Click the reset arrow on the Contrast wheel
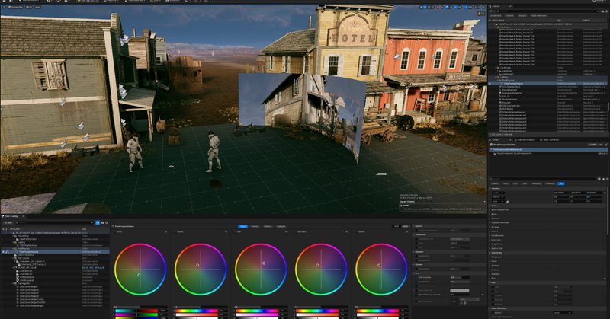 pyautogui.click(x=406, y=232)
